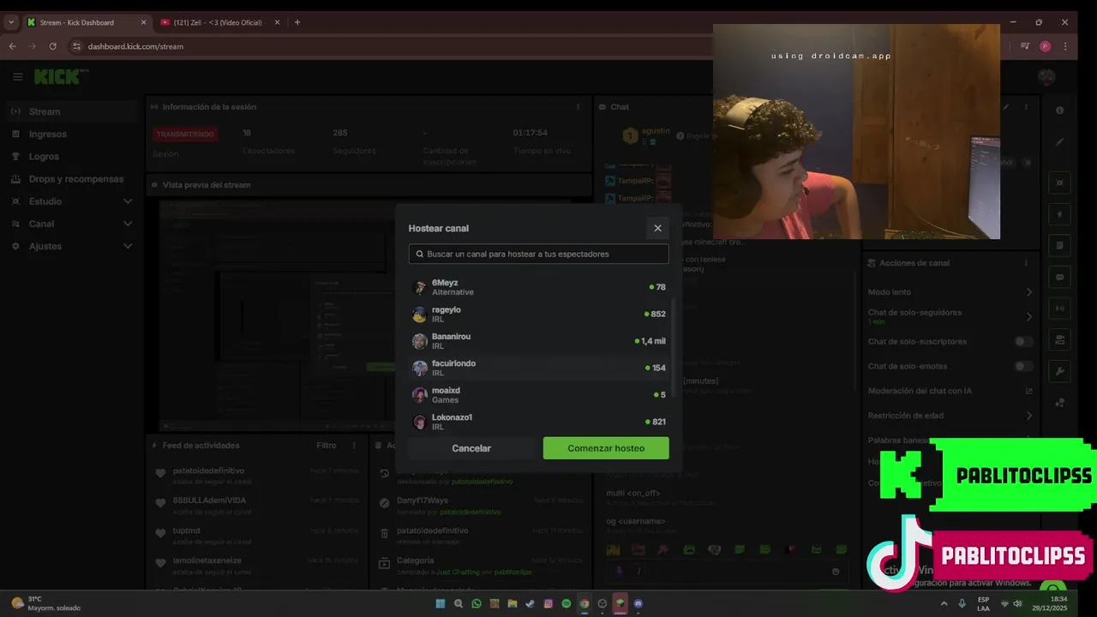Click Cancelar button in host dialog
Screen dimensions: 1097x617
pos(471,448)
